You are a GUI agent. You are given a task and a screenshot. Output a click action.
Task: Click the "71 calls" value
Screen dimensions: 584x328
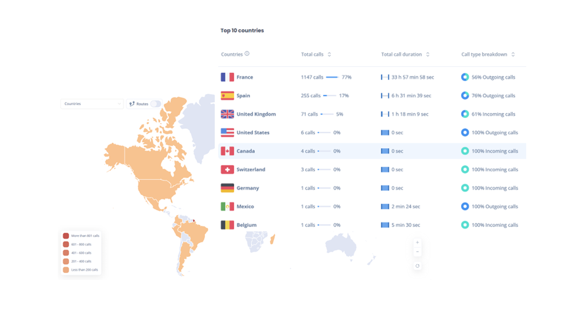click(309, 114)
